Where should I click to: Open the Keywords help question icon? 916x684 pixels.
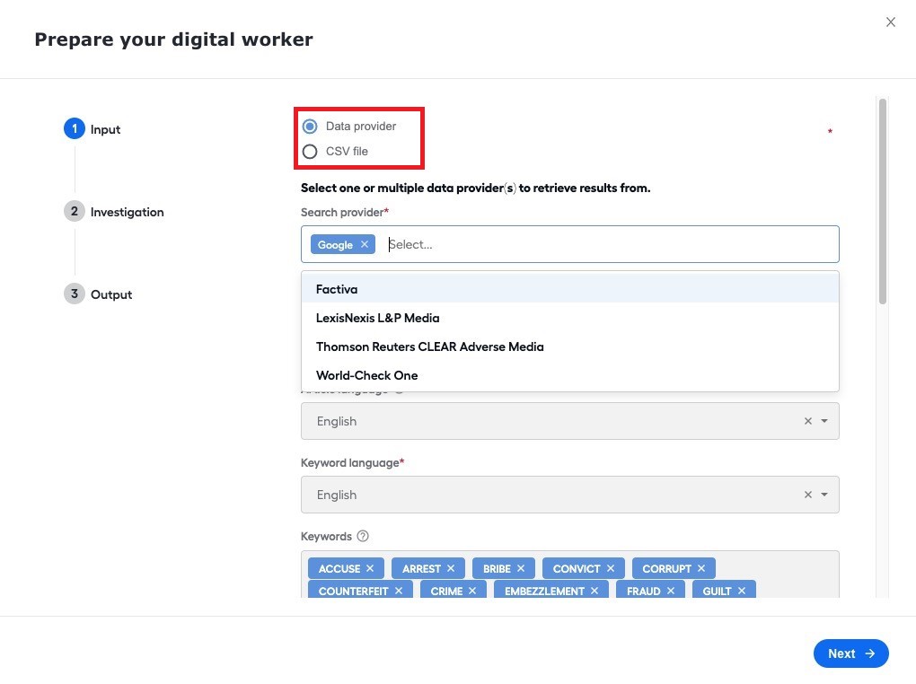pyautogui.click(x=363, y=536)
